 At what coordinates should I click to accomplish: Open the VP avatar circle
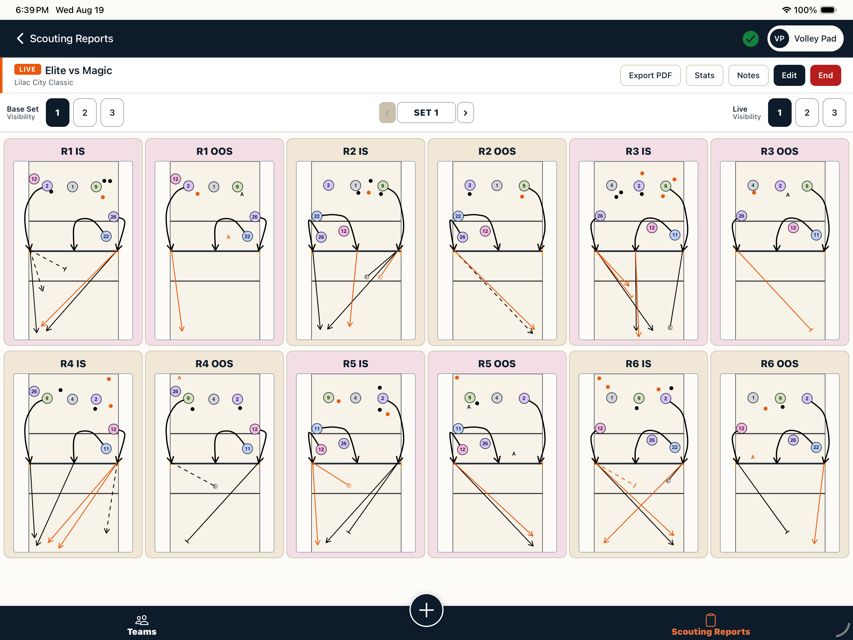click(779, 38)
